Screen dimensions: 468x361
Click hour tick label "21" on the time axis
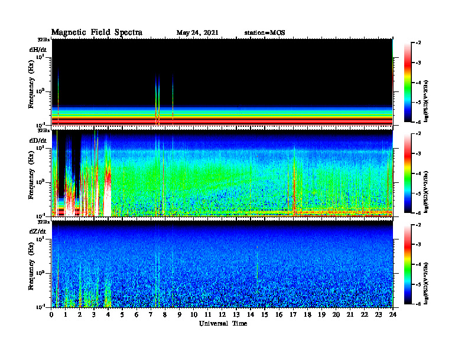pos(350,314)
